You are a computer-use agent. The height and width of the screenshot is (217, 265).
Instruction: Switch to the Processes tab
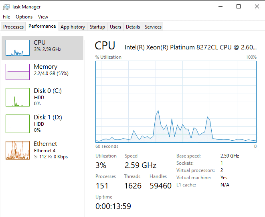click(x=14, y=27)
